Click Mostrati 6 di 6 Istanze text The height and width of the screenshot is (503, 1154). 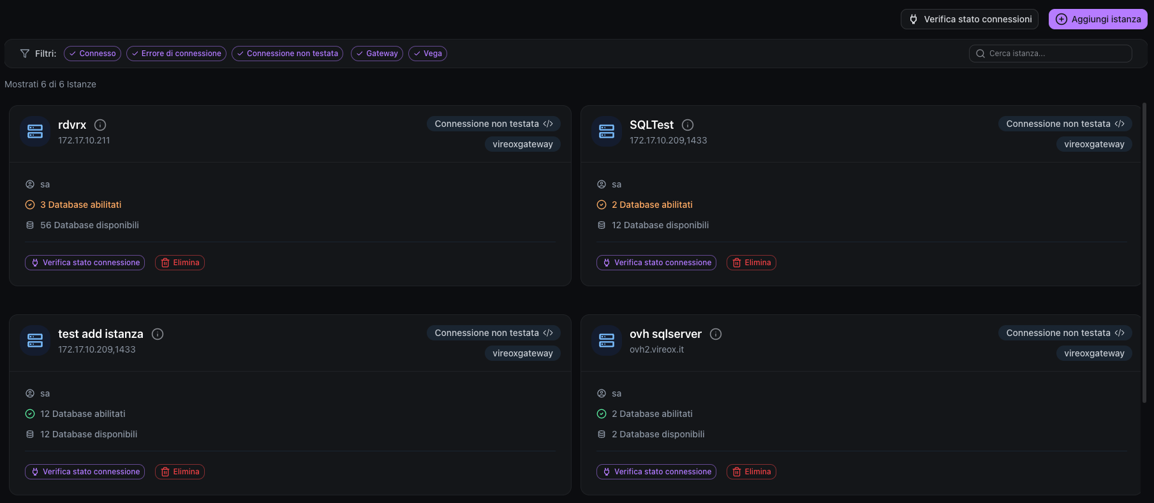(x=50, y=84)
